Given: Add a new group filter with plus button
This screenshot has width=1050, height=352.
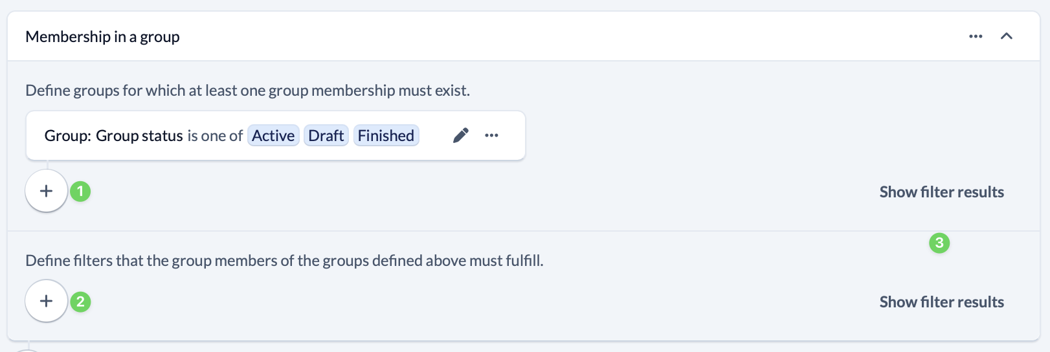Looking at the screenshot, I should tap(47, 191).
